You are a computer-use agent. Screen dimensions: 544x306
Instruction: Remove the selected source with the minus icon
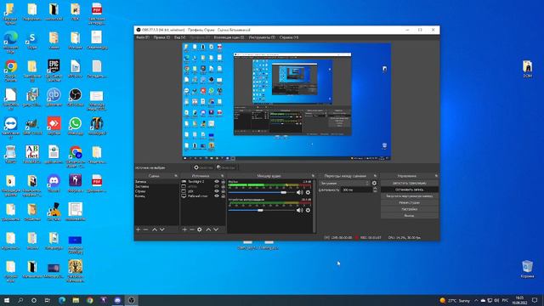pyautogui.click(x=192, y=229)
